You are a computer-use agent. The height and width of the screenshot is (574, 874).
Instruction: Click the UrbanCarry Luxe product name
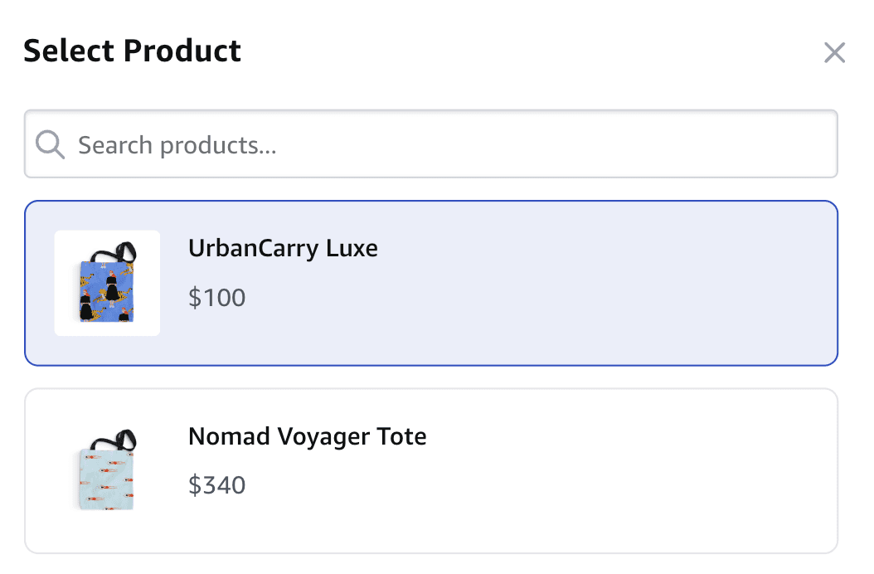click(283, 248)
